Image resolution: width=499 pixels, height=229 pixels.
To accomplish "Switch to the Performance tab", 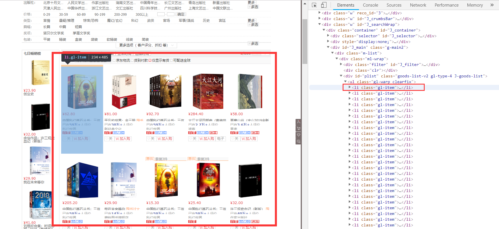I will pos(446,5).
